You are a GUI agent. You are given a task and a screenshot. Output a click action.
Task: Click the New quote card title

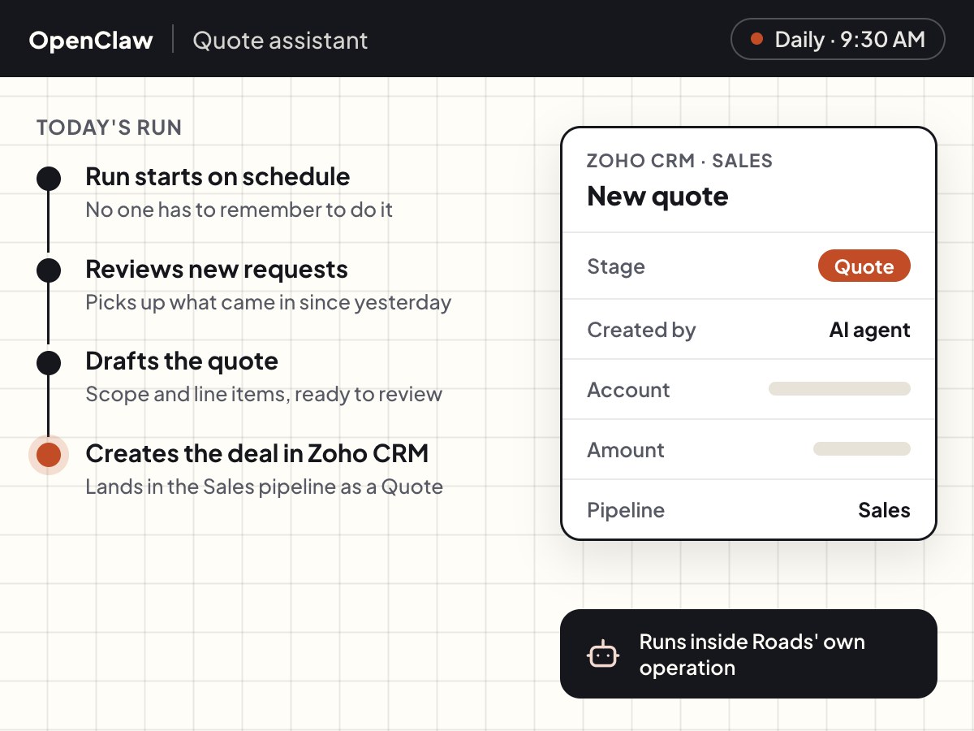click(657, 197)
